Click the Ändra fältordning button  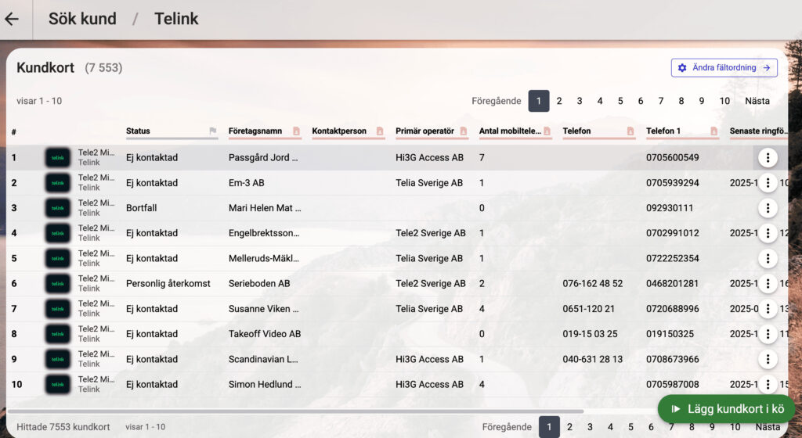click(724, 67)
